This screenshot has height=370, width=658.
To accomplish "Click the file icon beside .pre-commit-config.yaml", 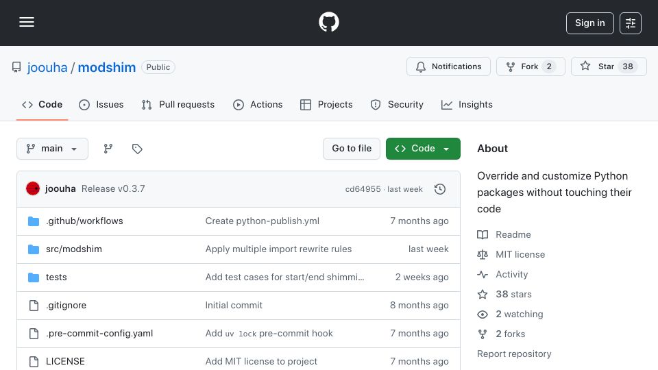I will coord(34,334).
